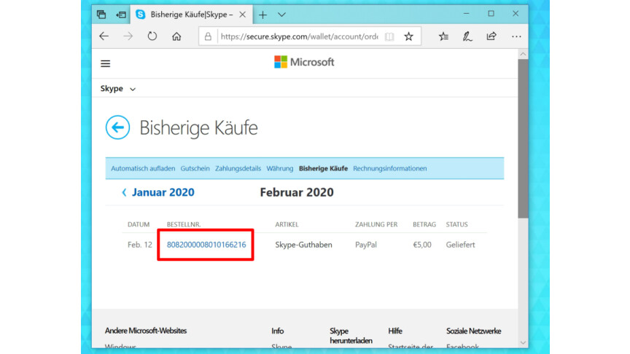
Task: Maximize the browser window
Action: (491, 14)
